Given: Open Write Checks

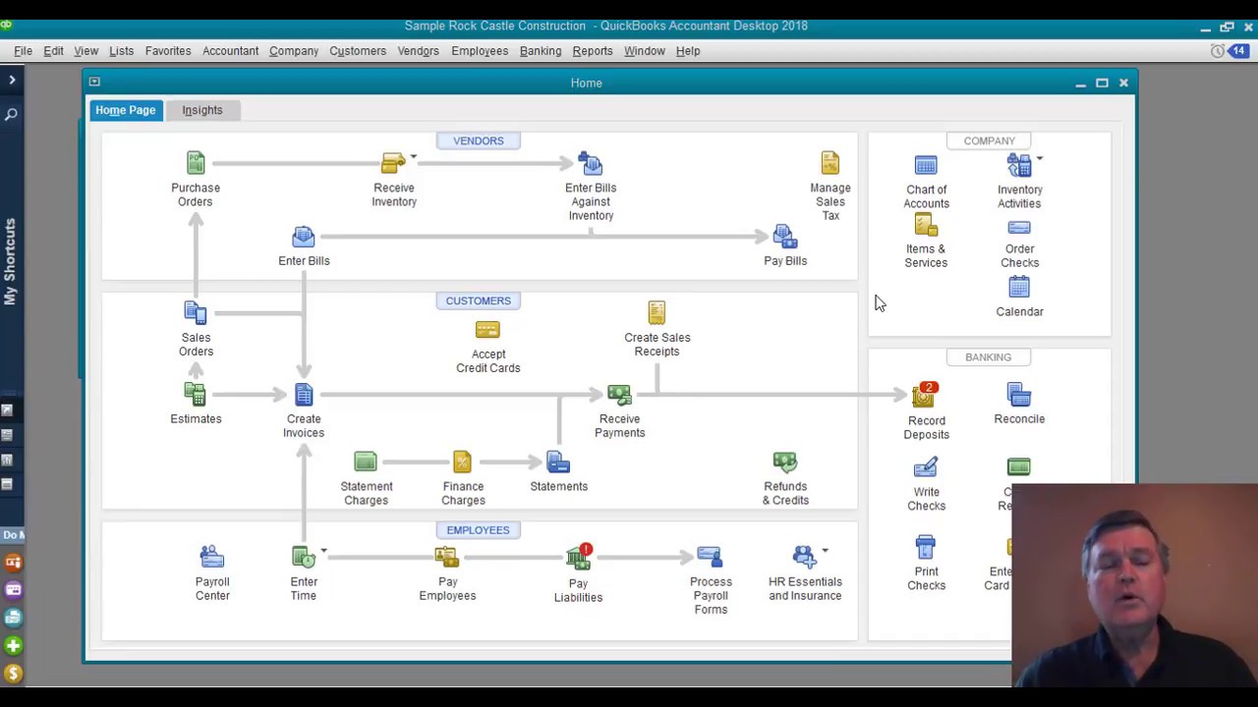Looking at the screenshot, I should 926,468.
